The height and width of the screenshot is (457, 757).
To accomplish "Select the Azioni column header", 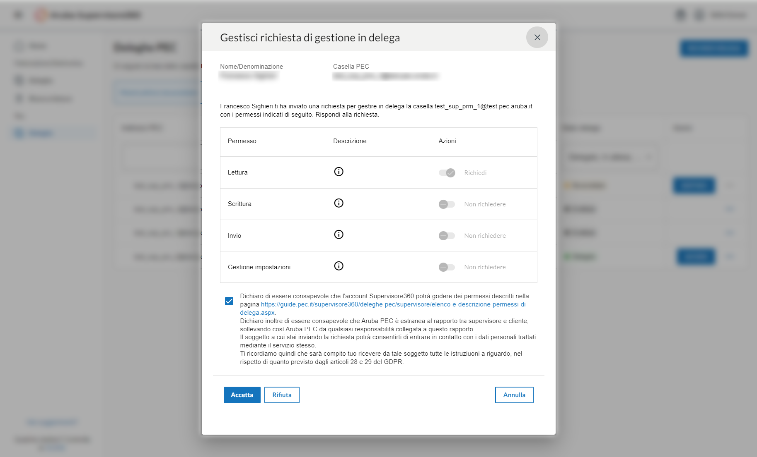I will pos(447,141).
